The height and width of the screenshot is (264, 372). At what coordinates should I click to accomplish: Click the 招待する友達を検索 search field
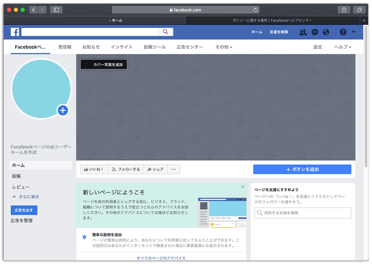pos(303,213)
